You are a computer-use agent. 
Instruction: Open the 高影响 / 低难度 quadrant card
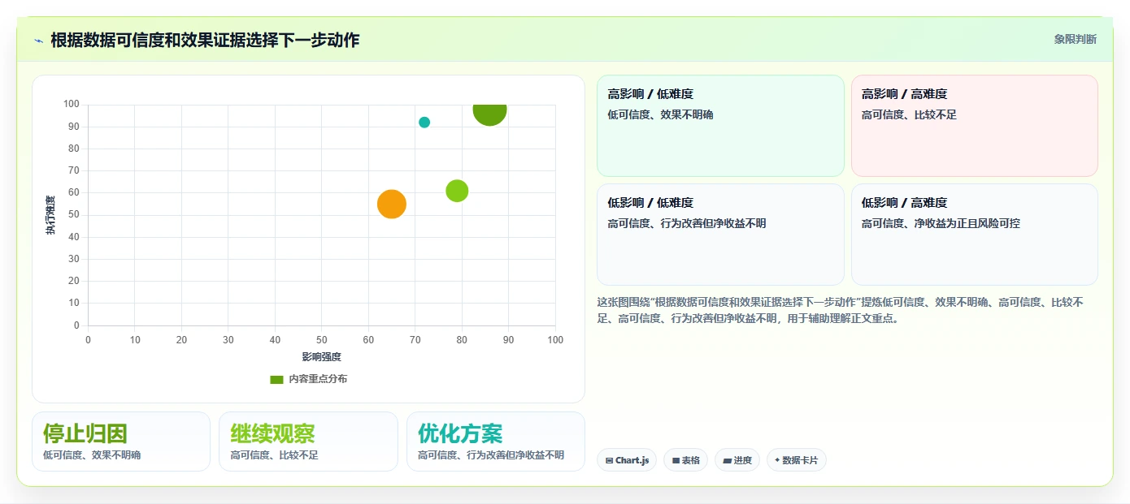pos(720,126)
